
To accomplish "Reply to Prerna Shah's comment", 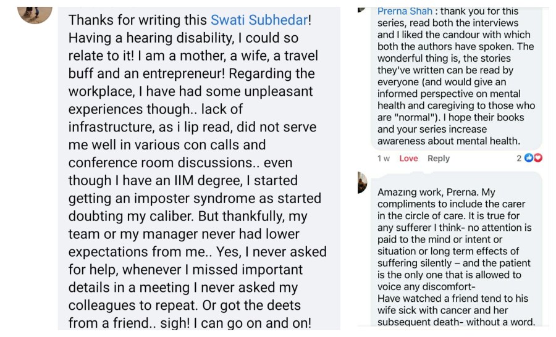I will pos(439,159).
